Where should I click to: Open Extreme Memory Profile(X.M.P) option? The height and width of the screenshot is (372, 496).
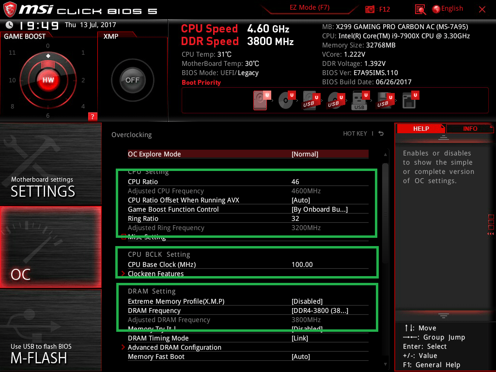[x=248, y=301]
